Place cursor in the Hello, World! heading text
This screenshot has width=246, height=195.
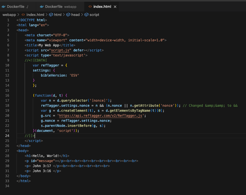coord(46,156)
